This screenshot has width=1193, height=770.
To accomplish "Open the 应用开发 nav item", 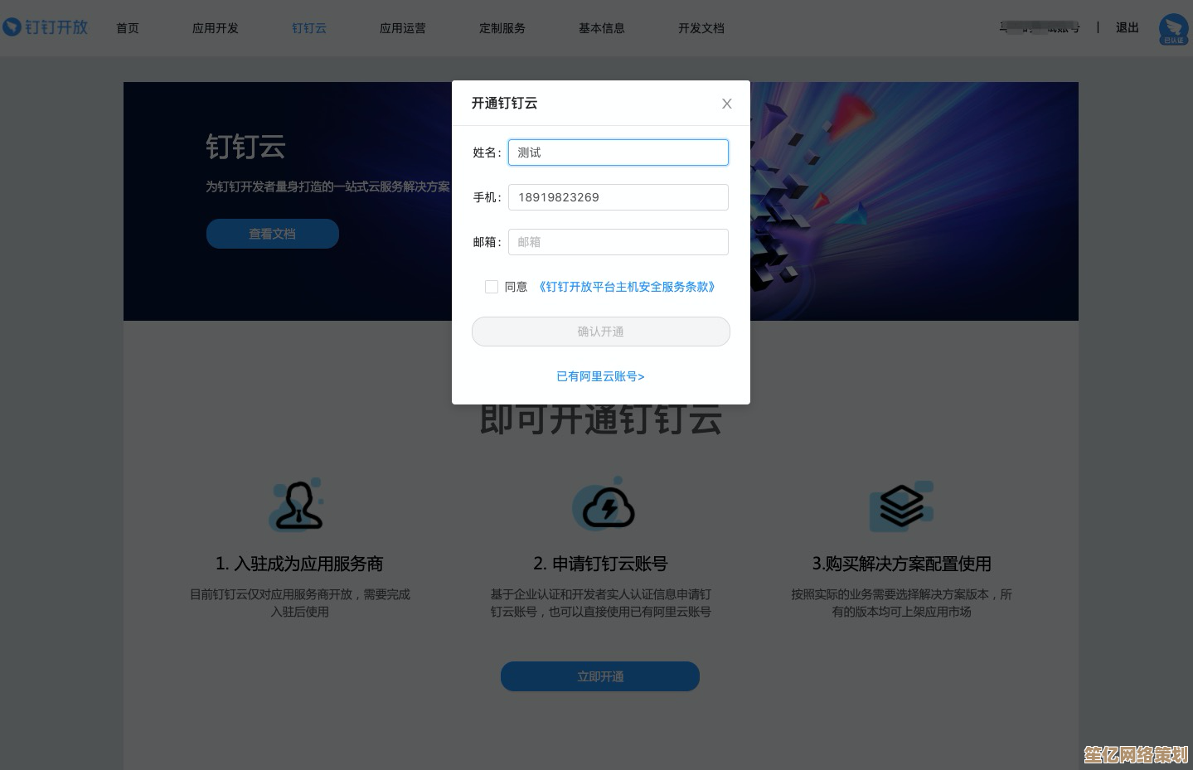I will (216, 28).
